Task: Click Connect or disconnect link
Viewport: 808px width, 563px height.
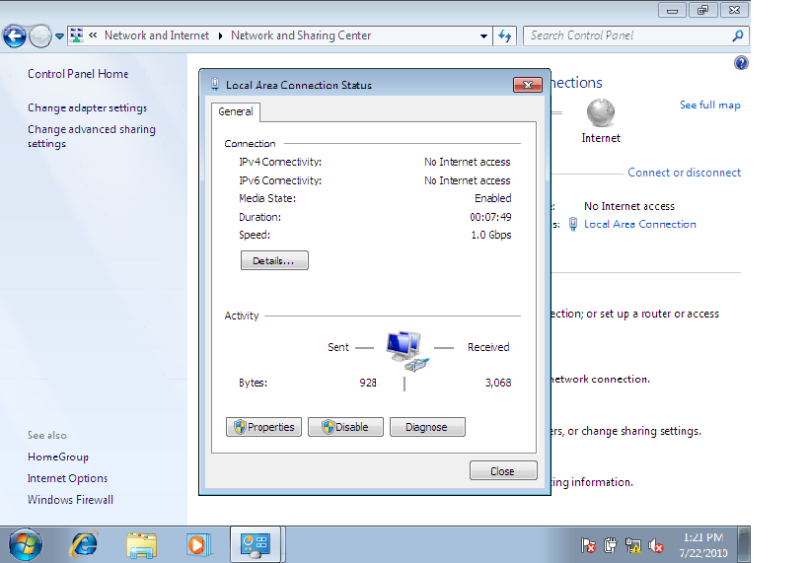Action: (684, 173)
